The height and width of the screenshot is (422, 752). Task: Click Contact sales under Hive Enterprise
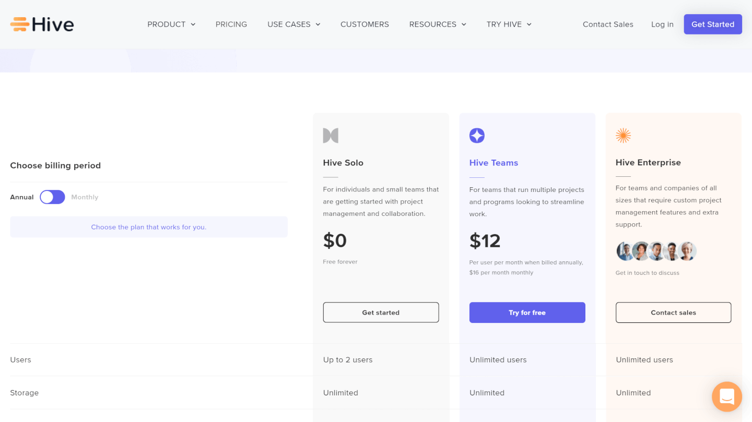(673, 312)
